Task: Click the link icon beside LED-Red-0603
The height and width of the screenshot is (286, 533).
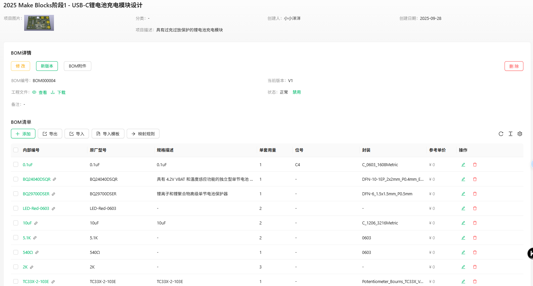Action: pos(53,209)
